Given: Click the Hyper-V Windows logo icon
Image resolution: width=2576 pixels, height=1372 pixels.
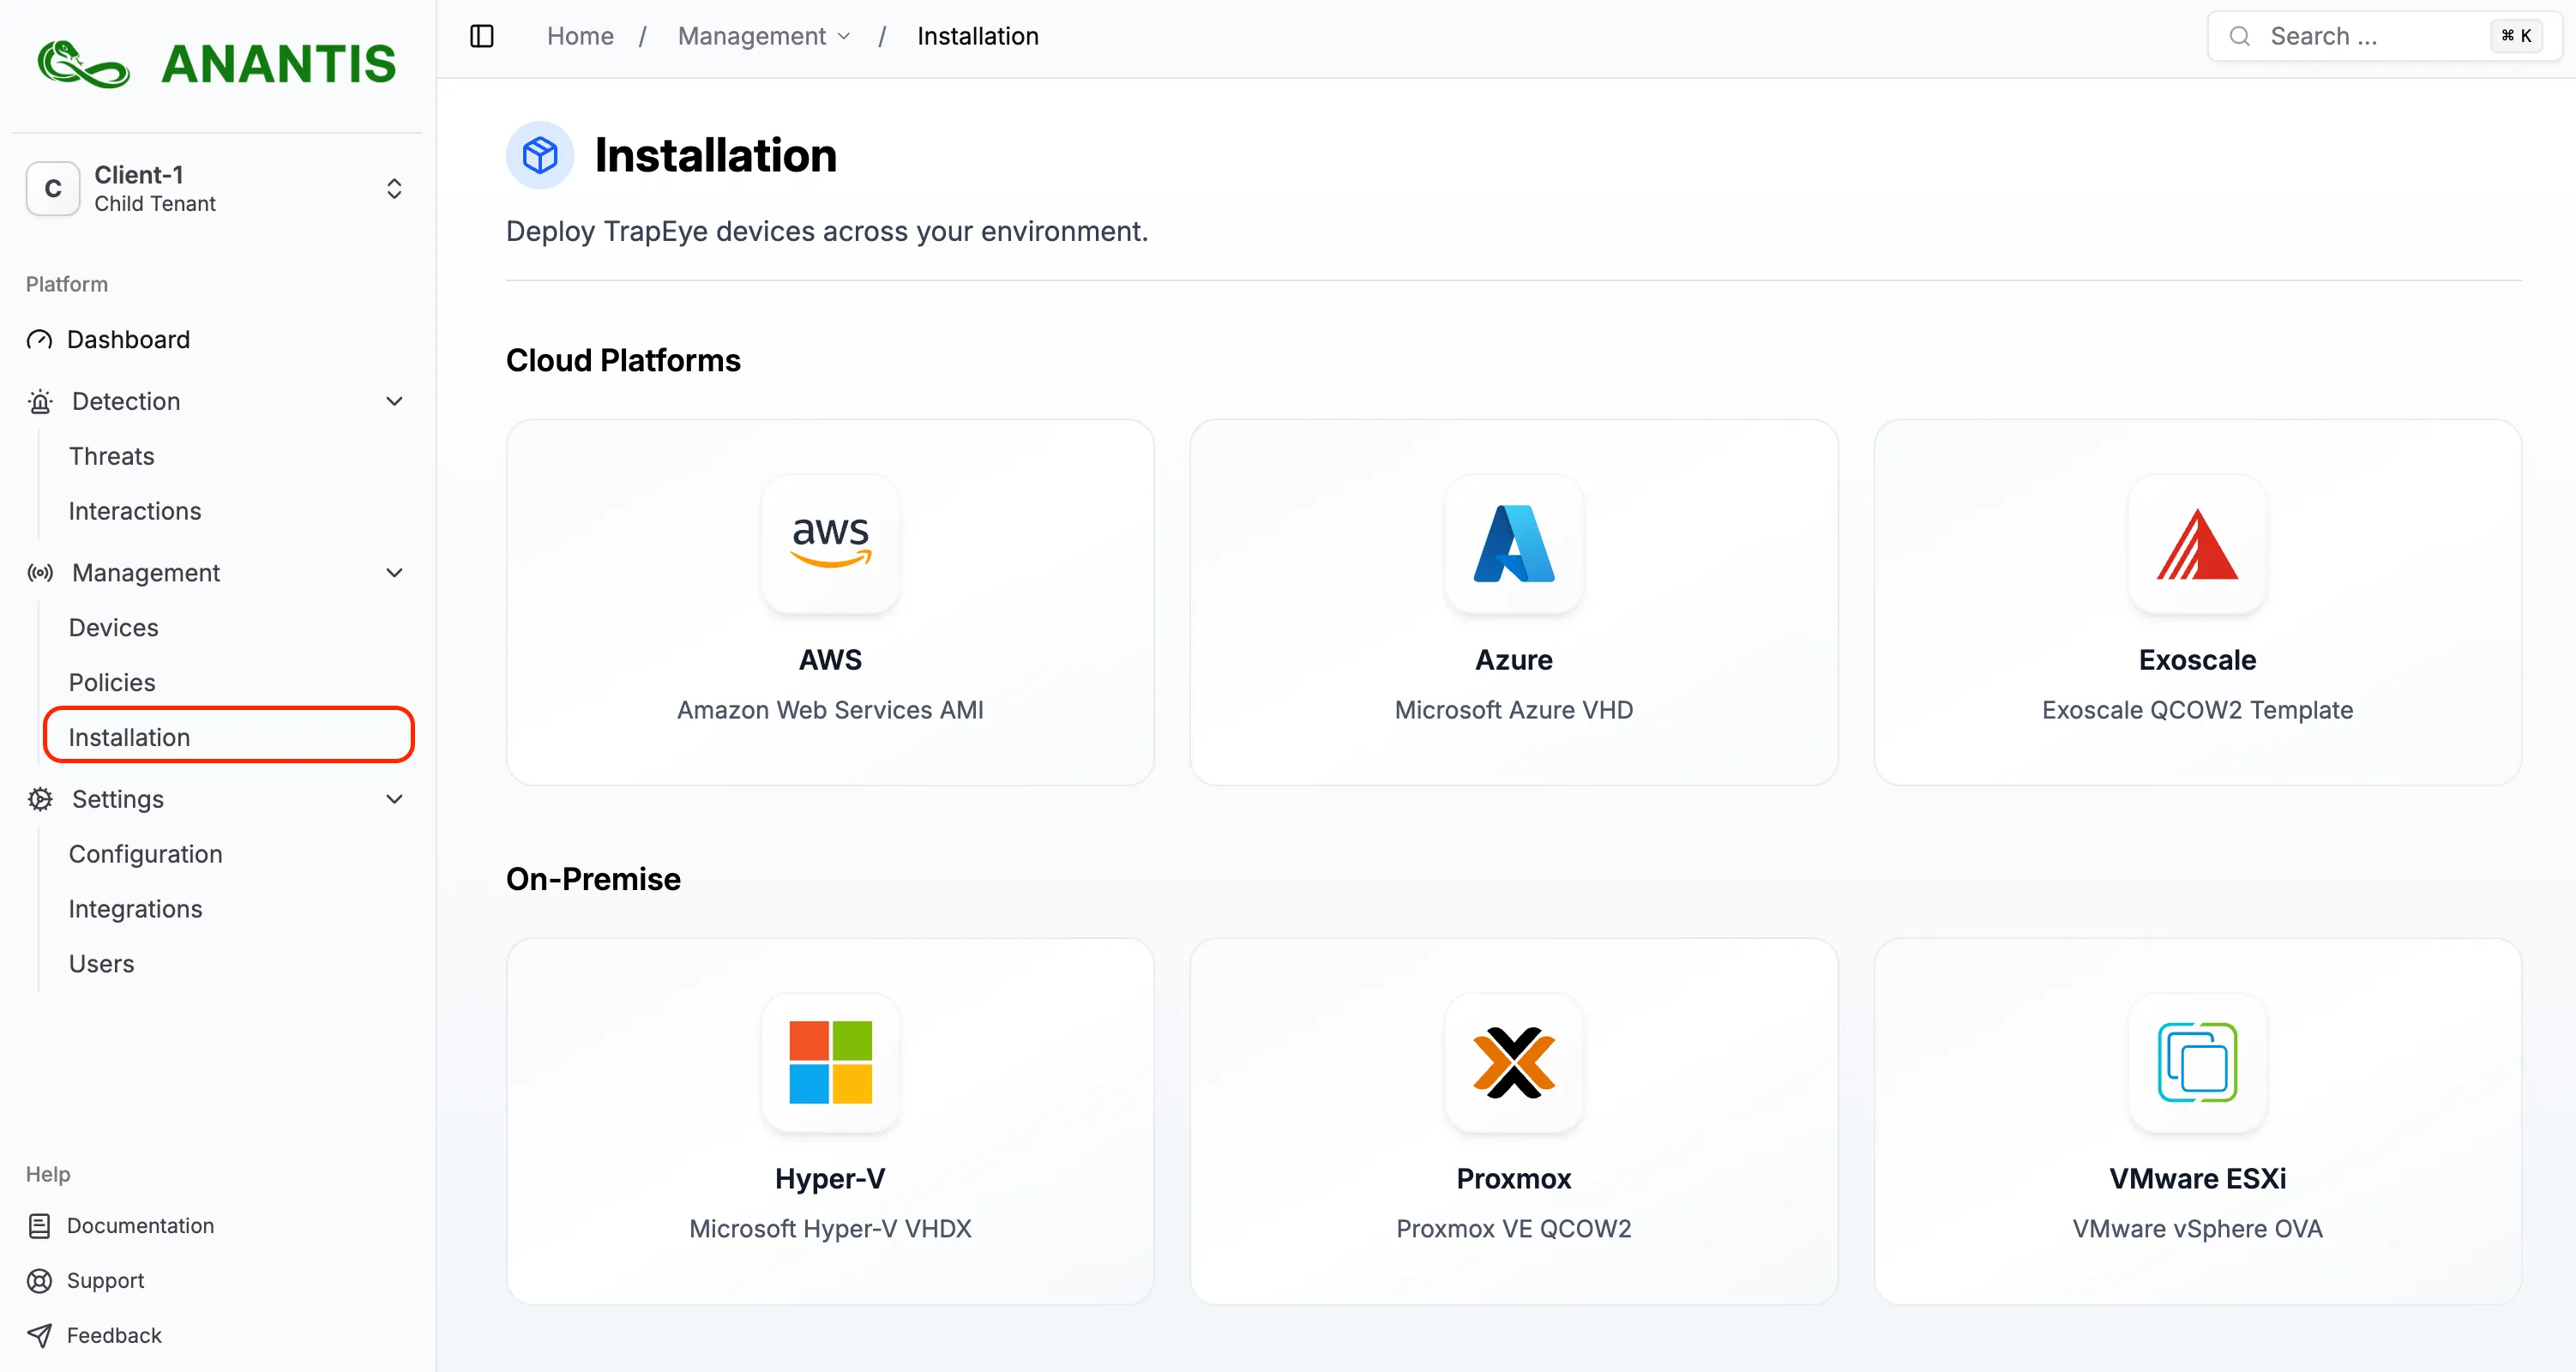Looking at the screenshot, I should point(830,1062).
